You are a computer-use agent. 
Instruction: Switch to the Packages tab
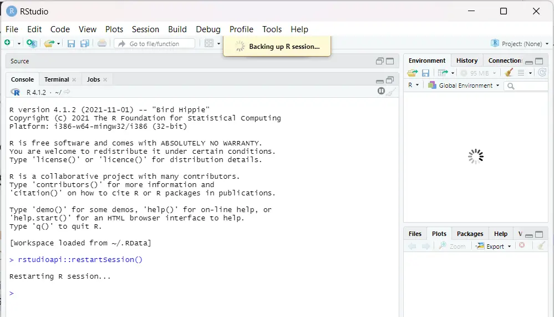470,234
